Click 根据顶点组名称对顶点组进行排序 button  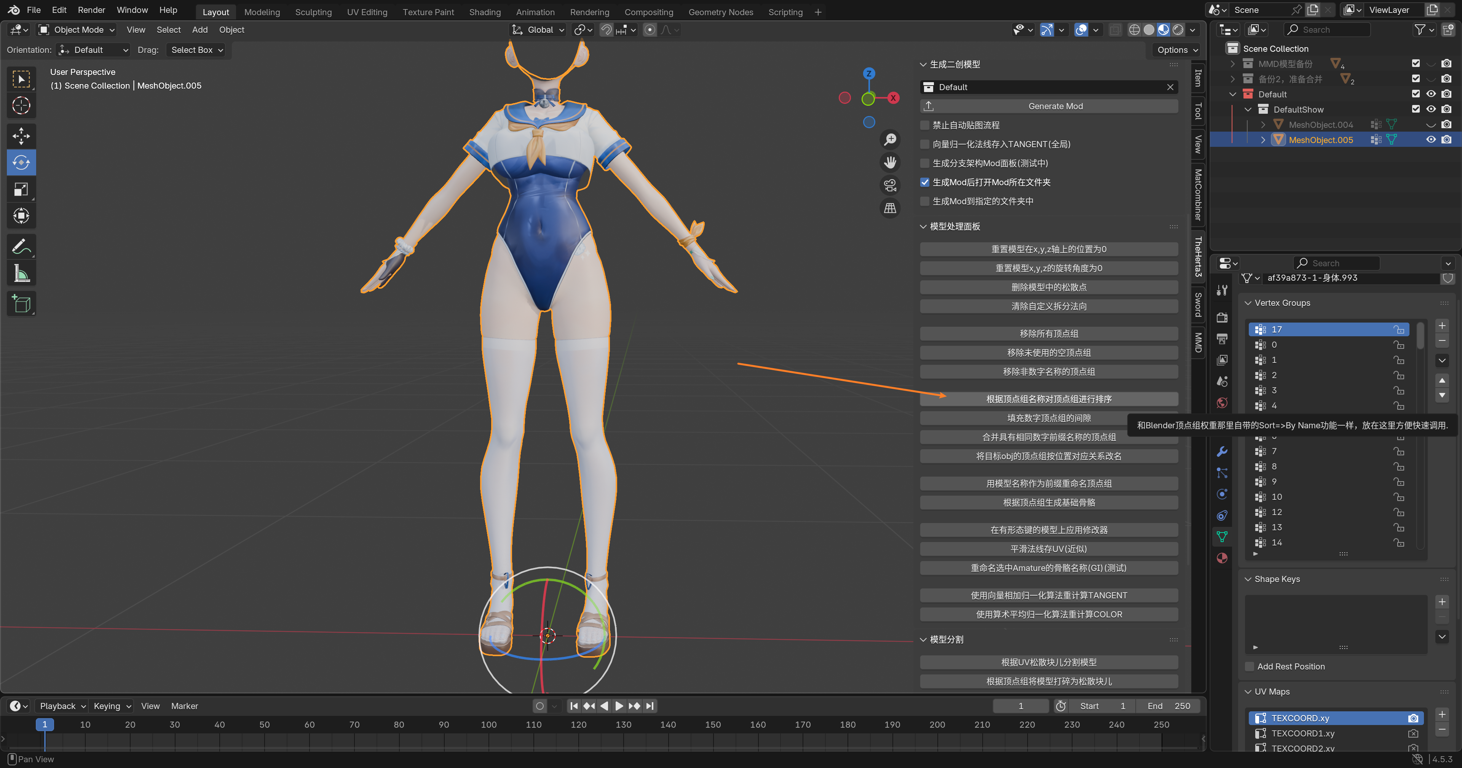tap(1049, 399)
